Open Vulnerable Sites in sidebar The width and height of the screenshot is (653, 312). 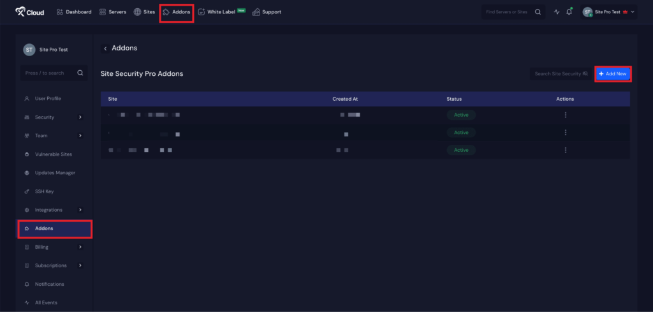[x=53, y=154]
